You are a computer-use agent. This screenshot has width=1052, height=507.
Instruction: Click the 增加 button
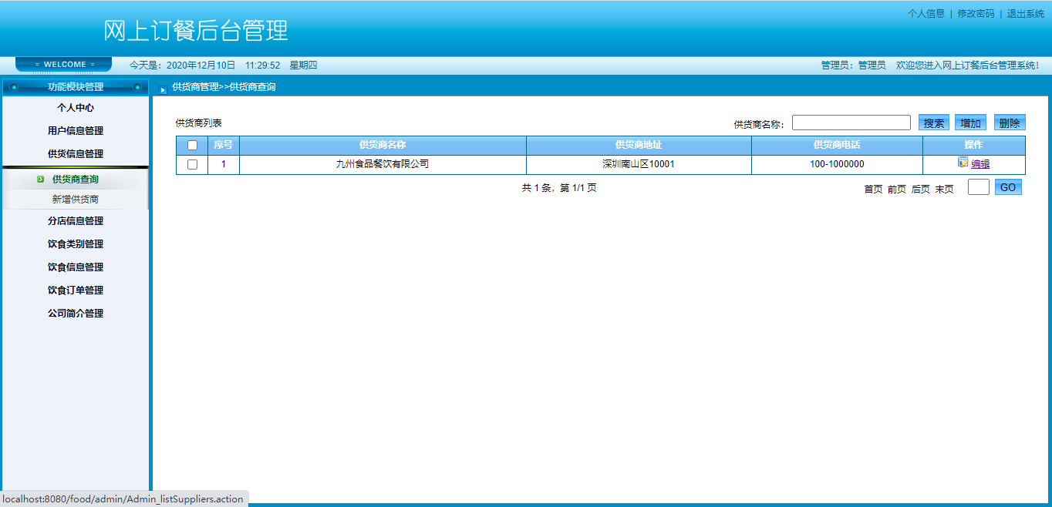970,123
